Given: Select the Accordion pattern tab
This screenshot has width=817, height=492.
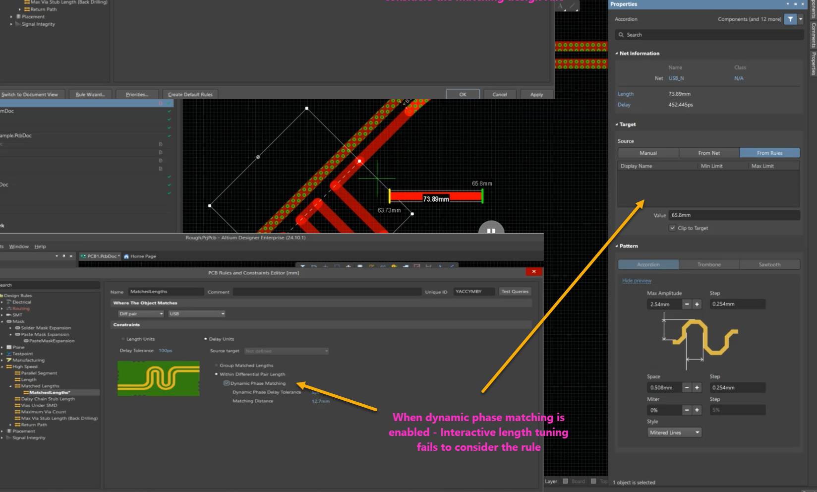Looking at the screenshot, I should pyautogui.click(x=648, y=264).
